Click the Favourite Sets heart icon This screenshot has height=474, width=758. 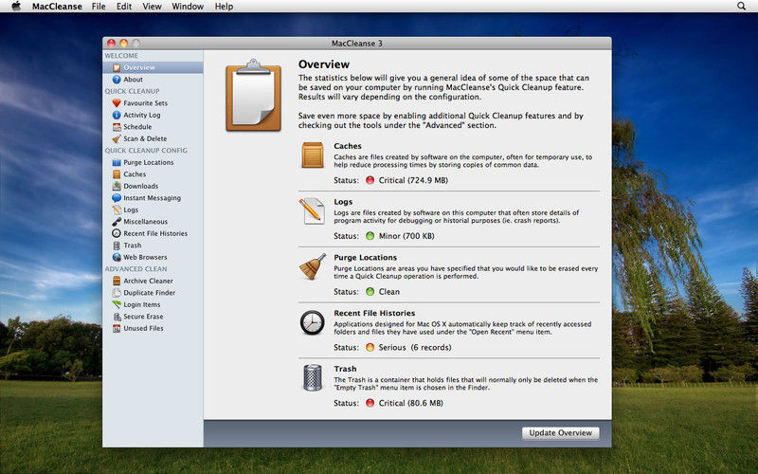coord(117,103)
